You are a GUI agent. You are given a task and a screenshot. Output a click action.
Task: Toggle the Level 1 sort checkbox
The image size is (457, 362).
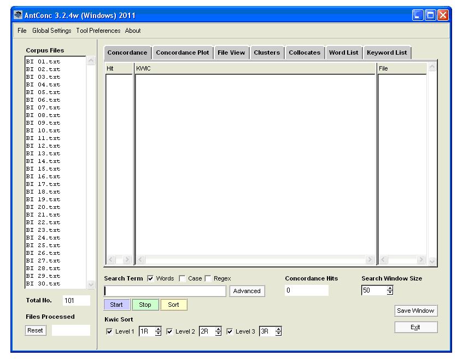coord(109,332)
